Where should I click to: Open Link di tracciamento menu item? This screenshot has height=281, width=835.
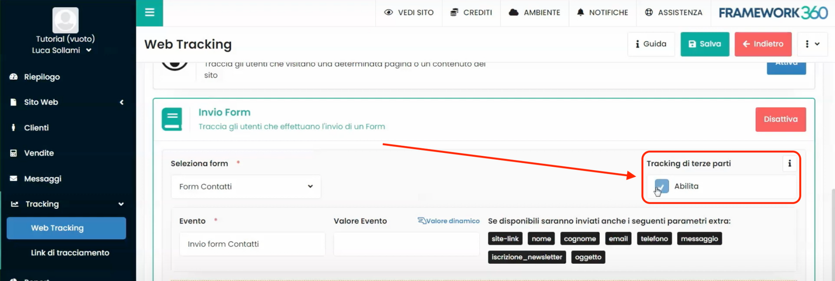point(70,253)
